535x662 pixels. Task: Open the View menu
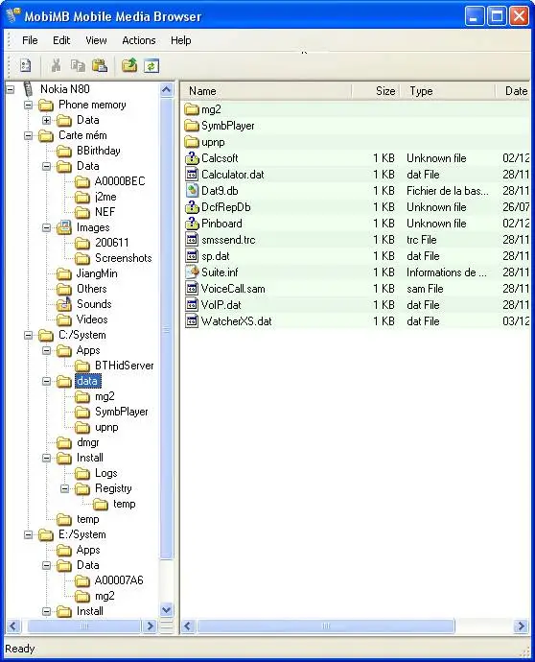(96, 40)
